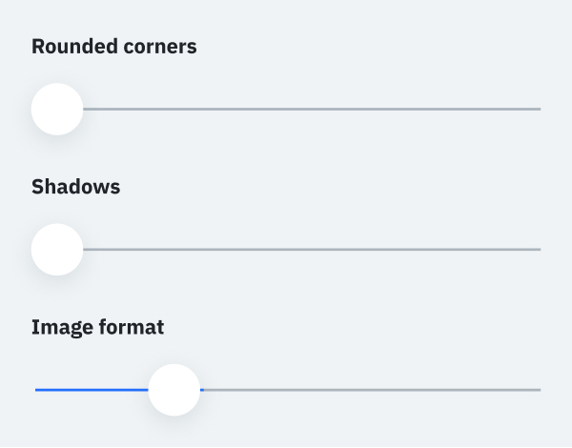
Task: Click the "Shadows" label text
Action: (x=76, y=187)
